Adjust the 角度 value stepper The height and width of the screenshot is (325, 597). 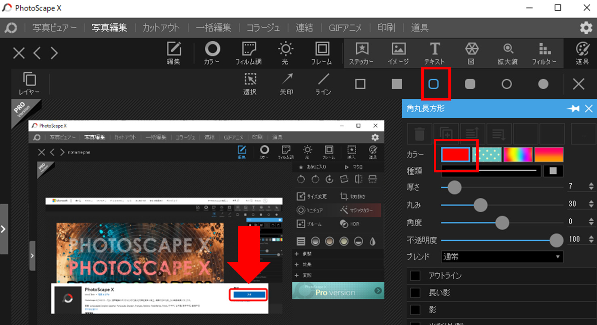[x=591, y=222]
